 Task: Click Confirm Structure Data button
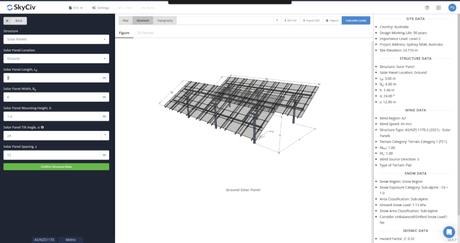point(56,166)
